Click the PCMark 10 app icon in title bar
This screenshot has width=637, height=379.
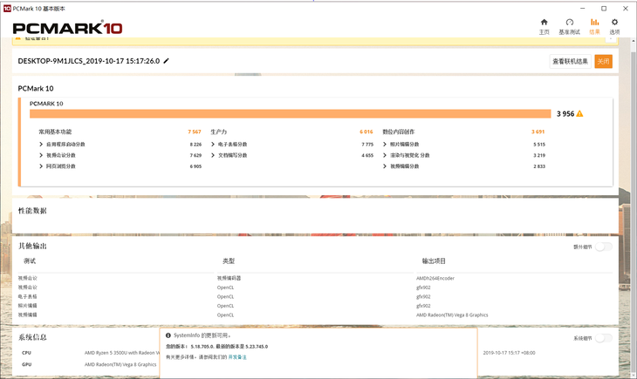[x=7, y=9]
